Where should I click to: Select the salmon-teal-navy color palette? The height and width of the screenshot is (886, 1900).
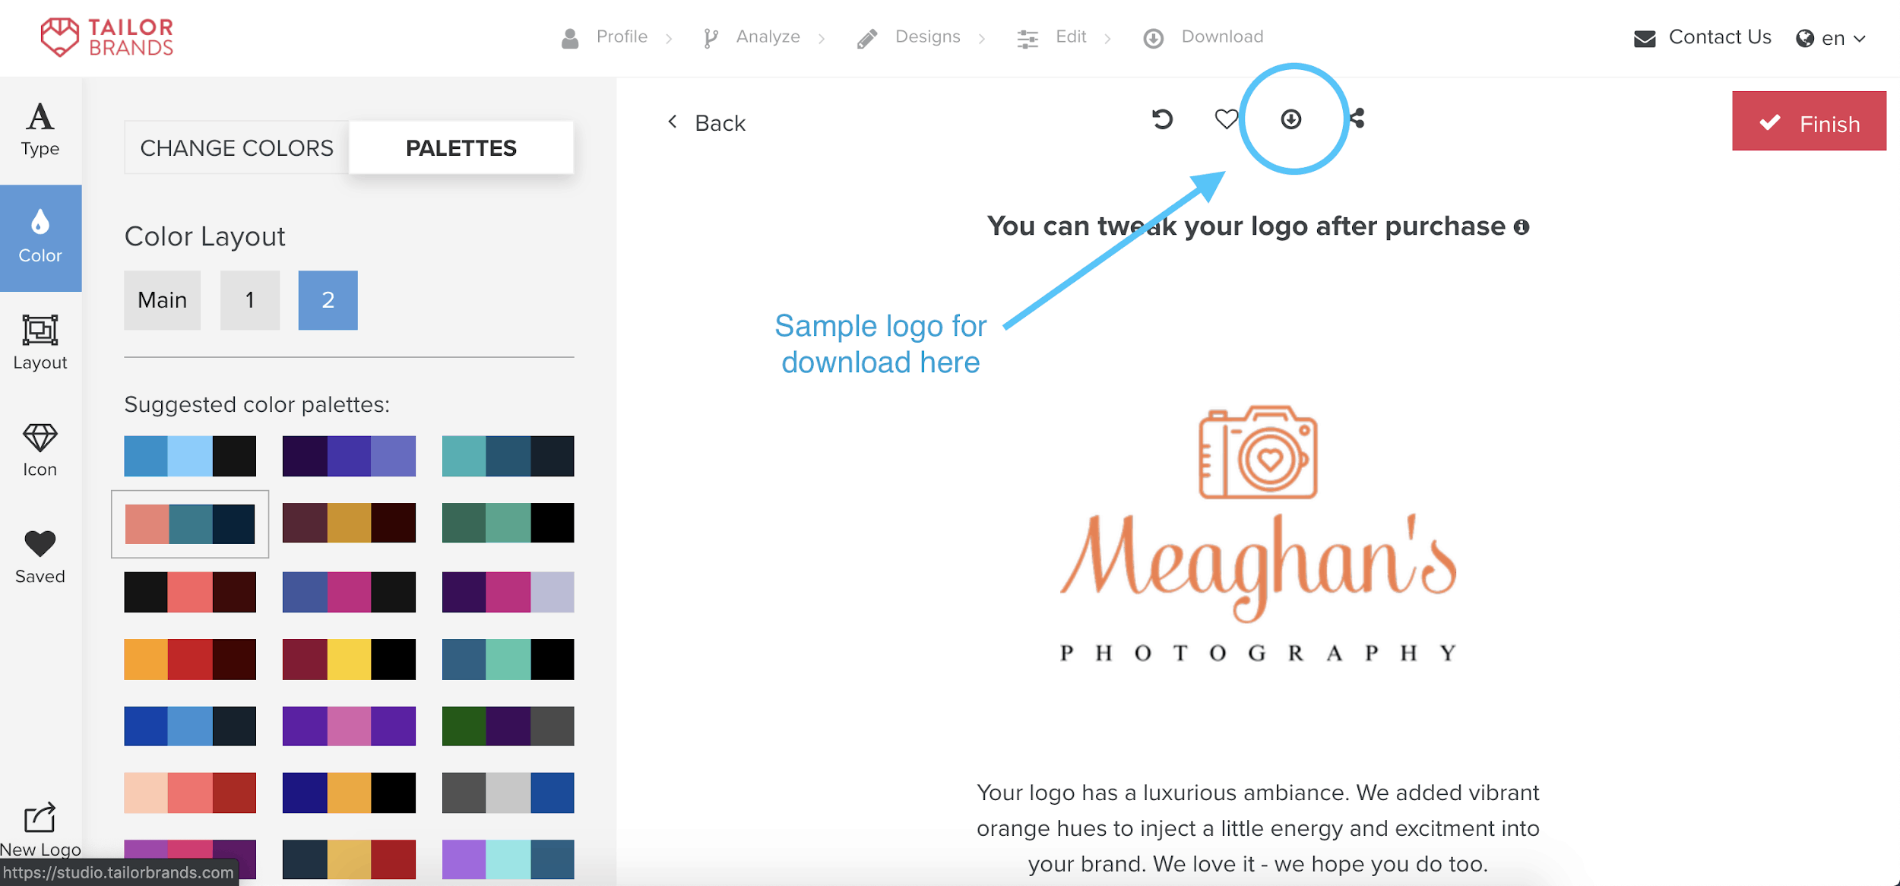[188, 524]
